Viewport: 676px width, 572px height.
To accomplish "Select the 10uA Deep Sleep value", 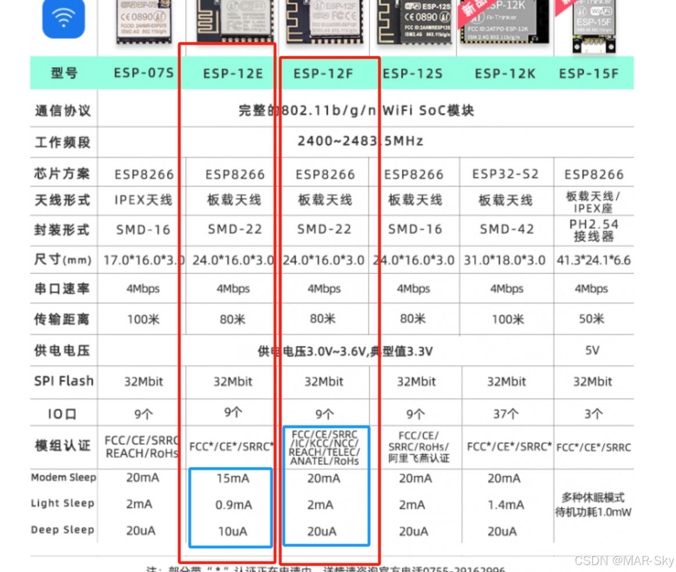I will (232, 531).
